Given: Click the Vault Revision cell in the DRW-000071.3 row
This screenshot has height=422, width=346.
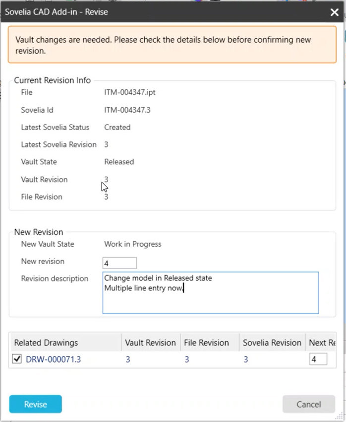Looking at the screenshot, I should pos(128,359).
